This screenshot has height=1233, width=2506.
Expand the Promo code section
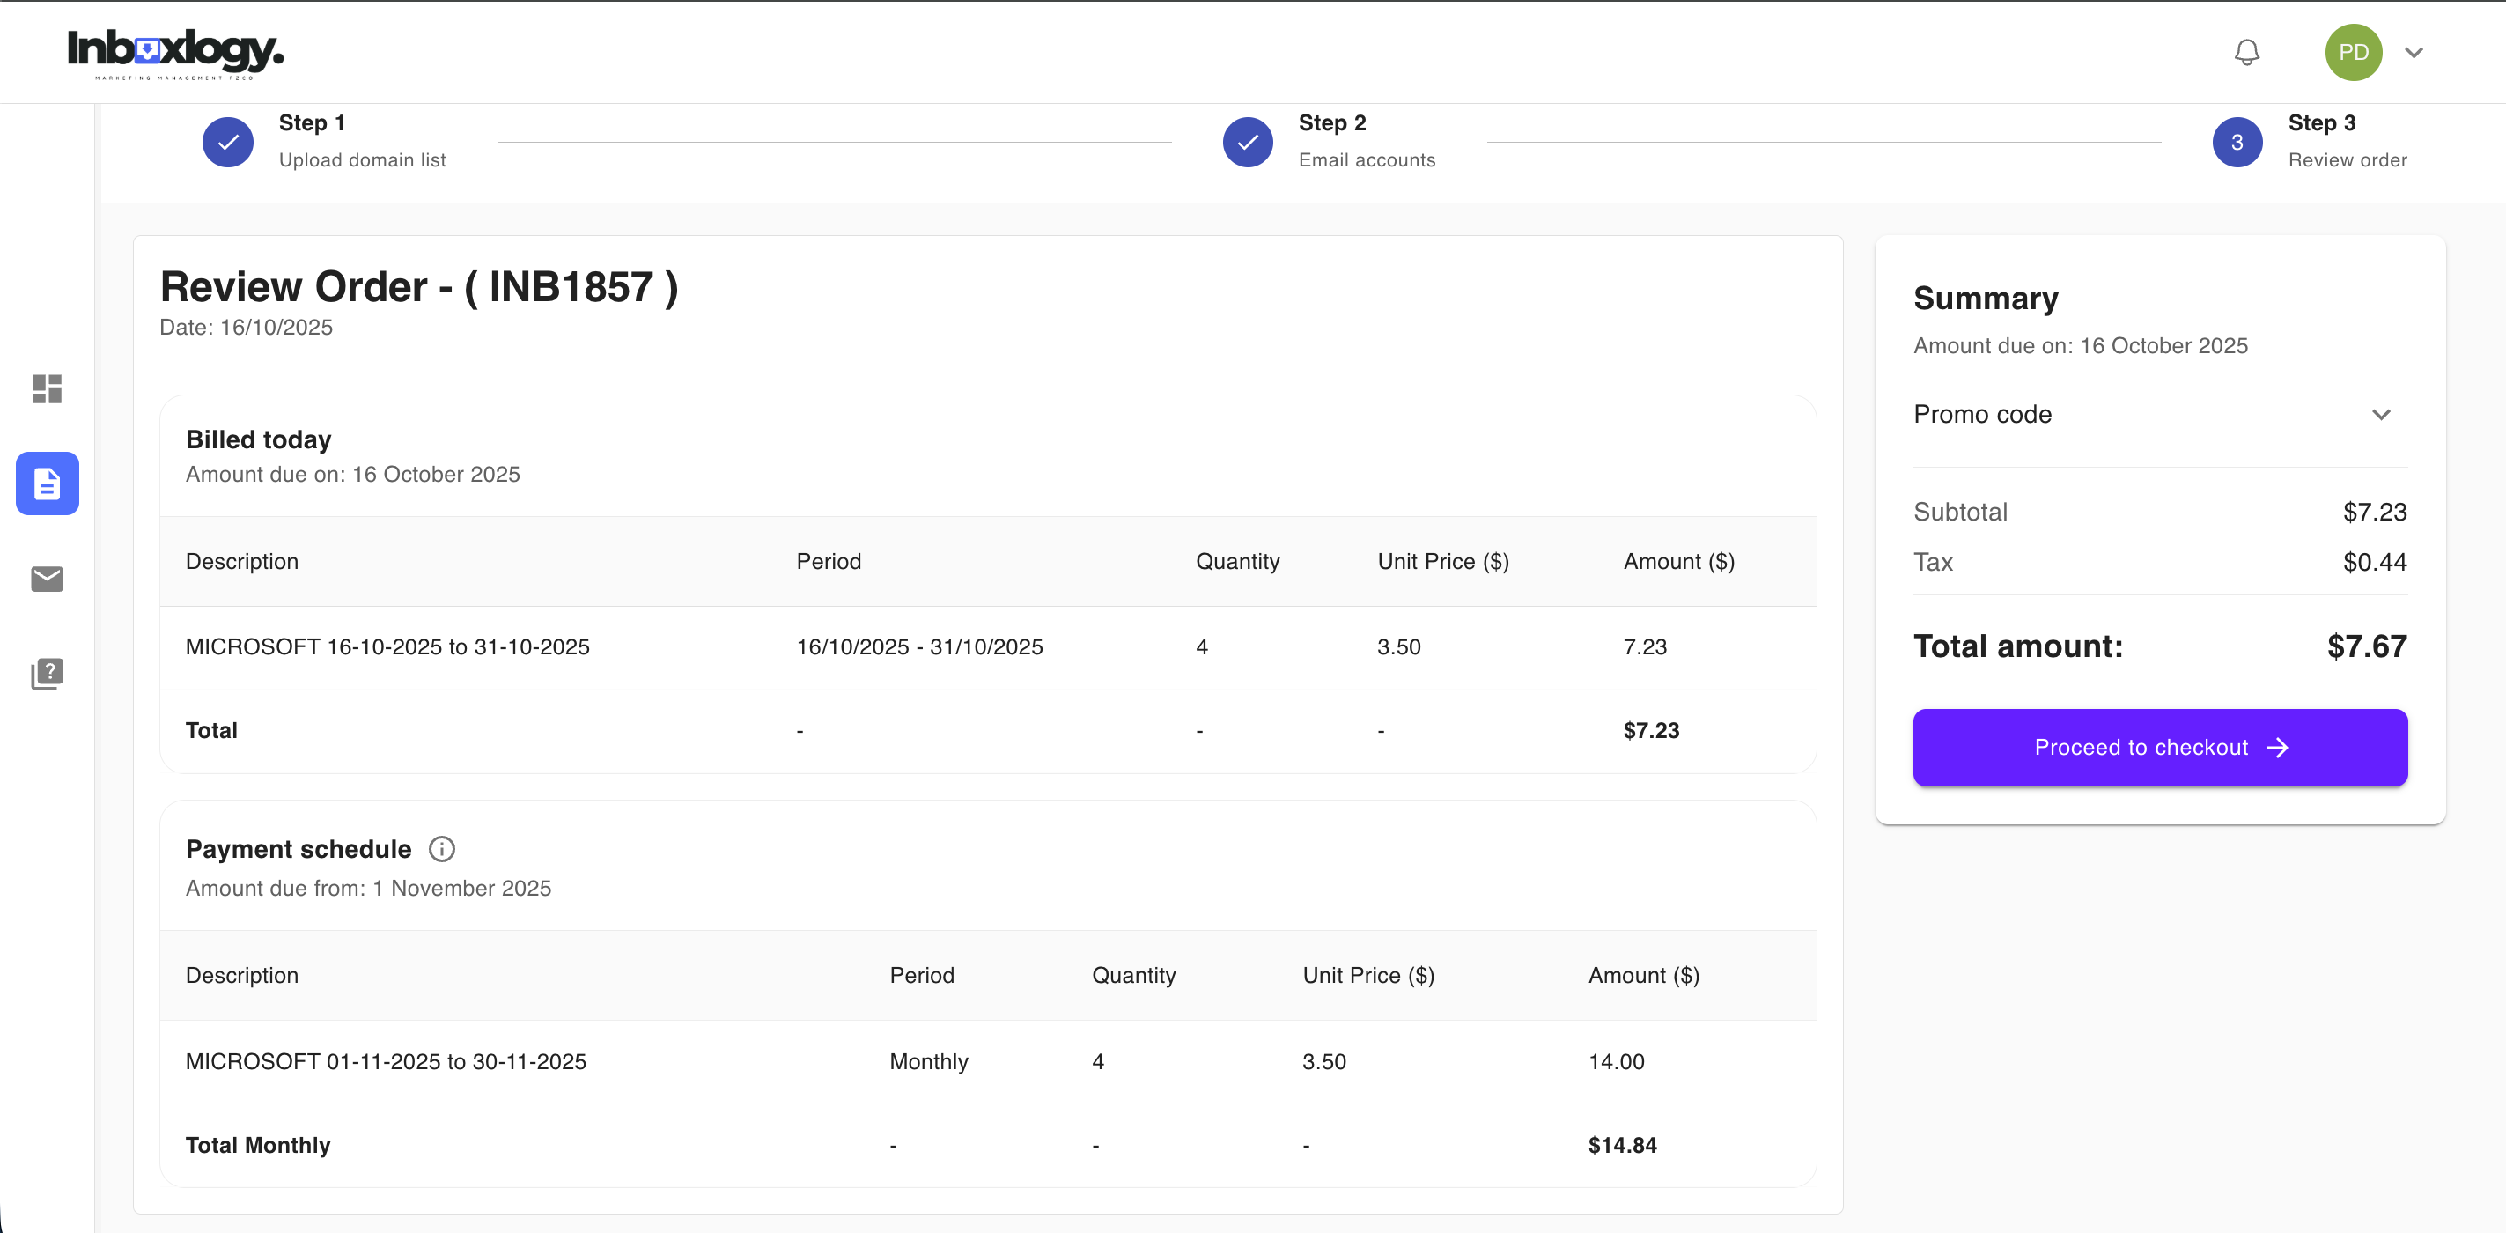click(x=2379, y=415)
